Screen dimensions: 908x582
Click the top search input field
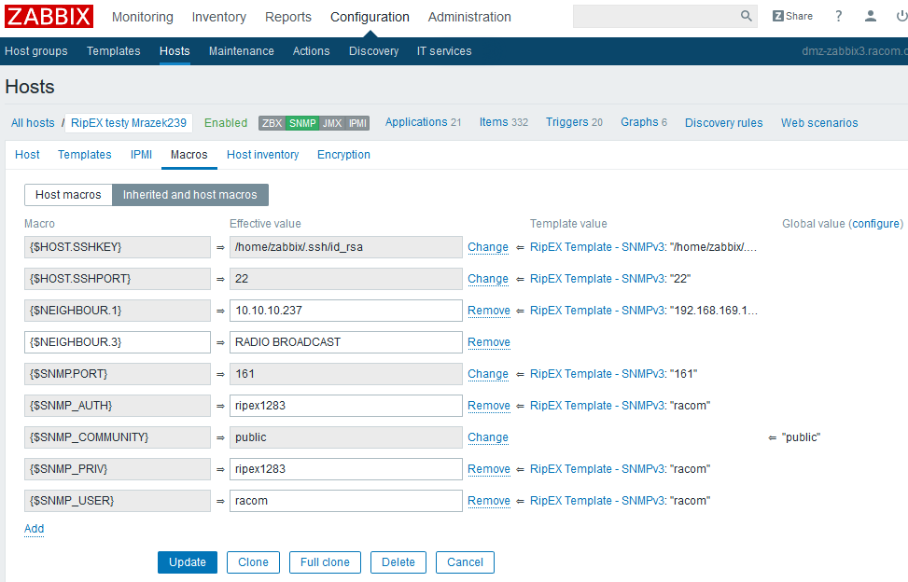[664, 16]
